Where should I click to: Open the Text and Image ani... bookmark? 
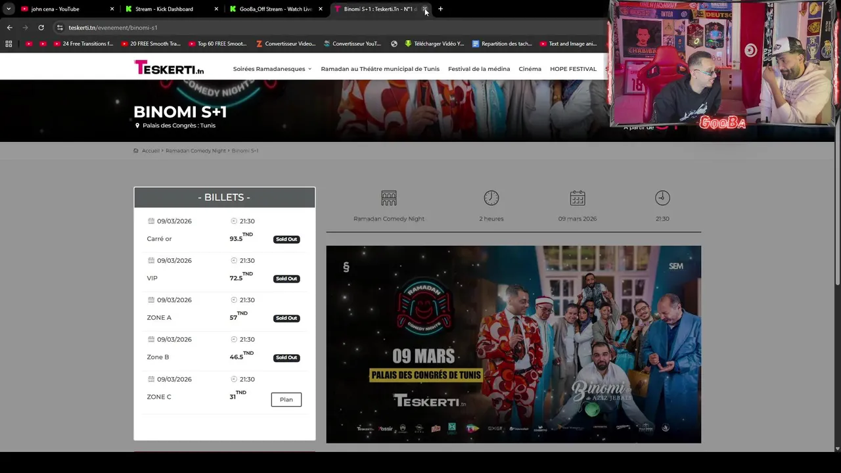pyautogui.click(x=569, y=44)
